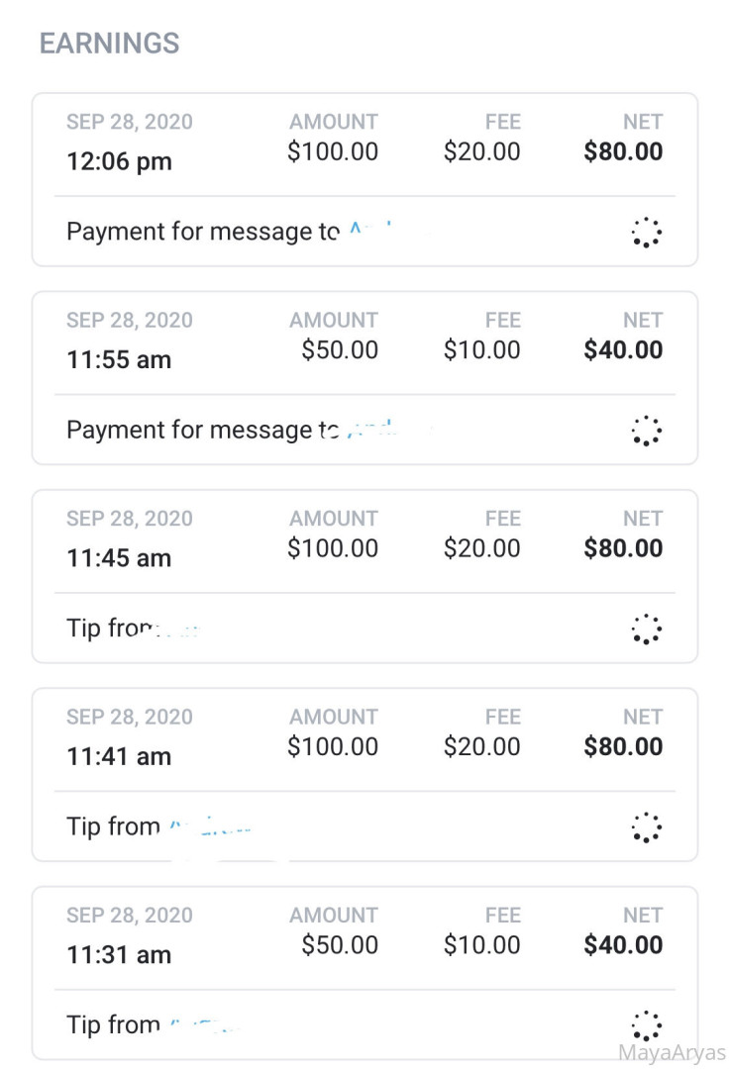Click pending status icon on 11:31 am tip

pyautogui.click(x=646, y=1024)
